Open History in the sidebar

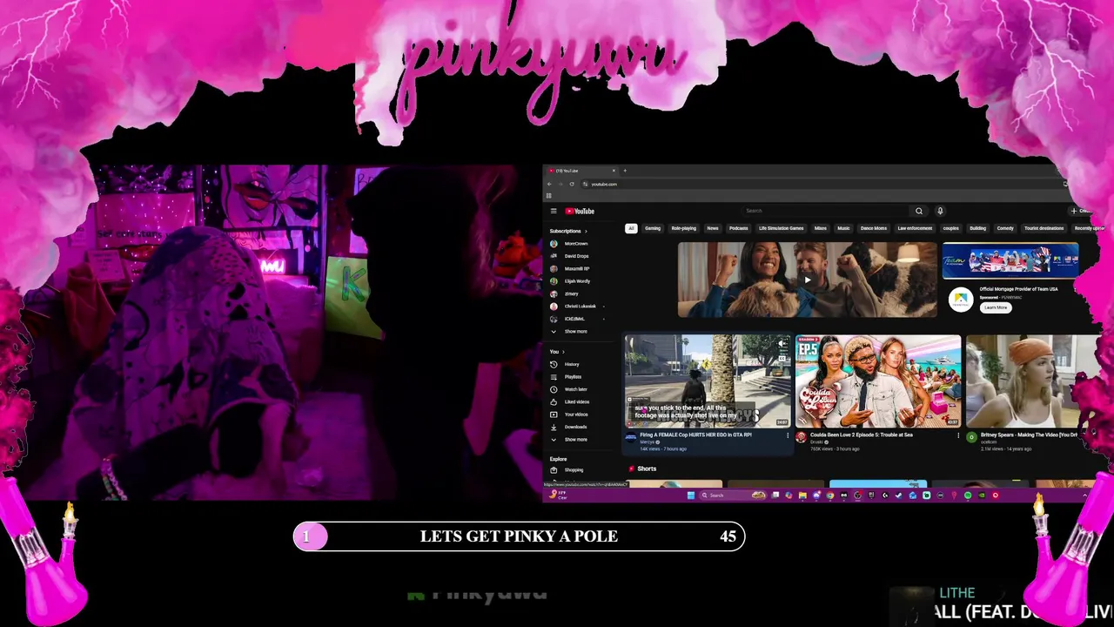571,364
